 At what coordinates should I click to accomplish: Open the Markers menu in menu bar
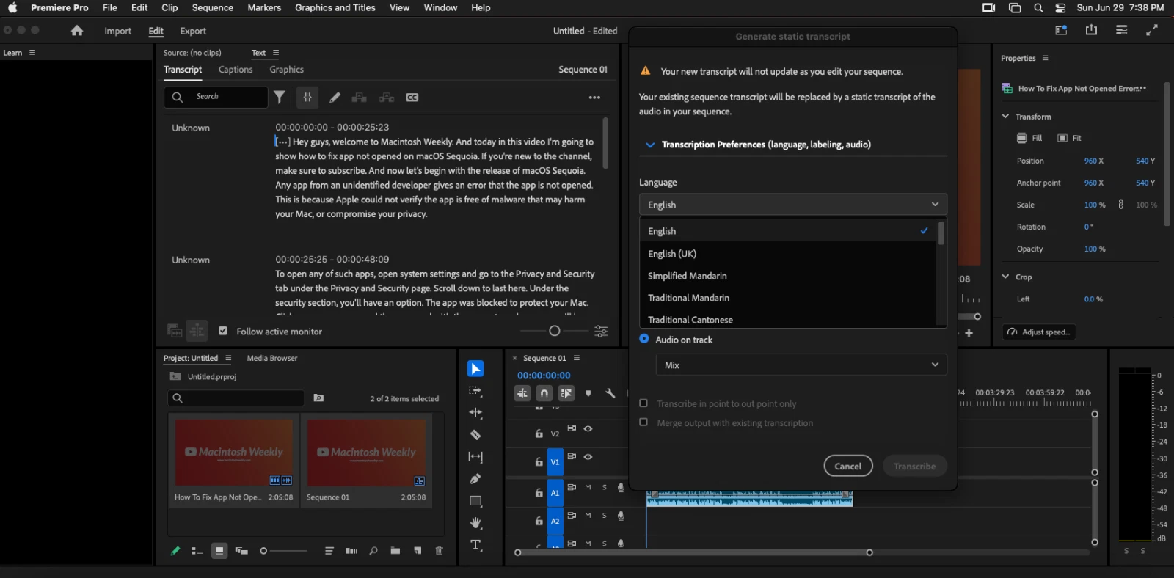coord(264,7)
